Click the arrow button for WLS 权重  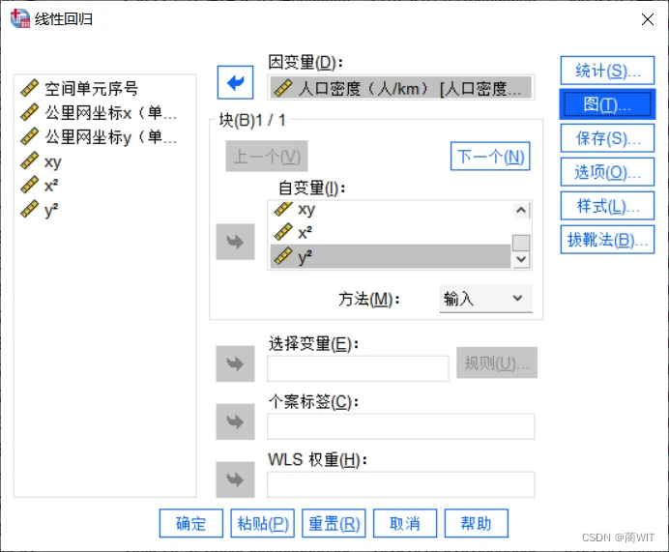tap(235, 479)
